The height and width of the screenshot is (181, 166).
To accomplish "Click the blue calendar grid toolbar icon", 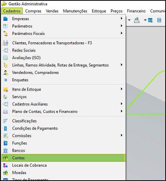I will [x=150, y=20].
